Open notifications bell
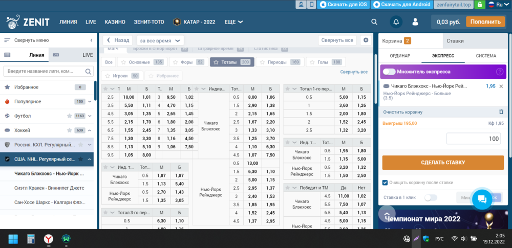 [x=396, y=22]
